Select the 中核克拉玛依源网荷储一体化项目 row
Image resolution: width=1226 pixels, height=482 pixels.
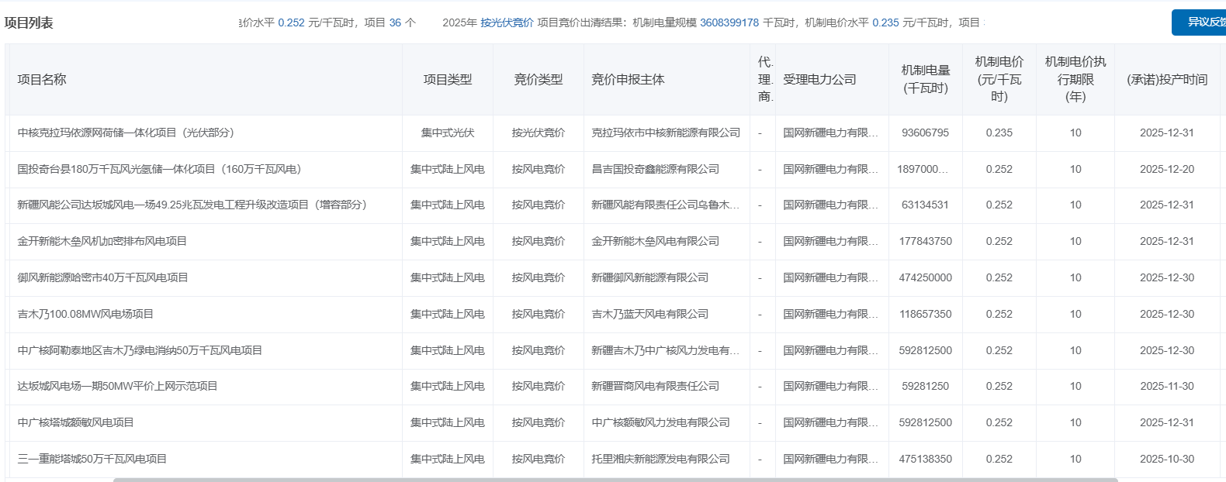[x=126, y=133]
